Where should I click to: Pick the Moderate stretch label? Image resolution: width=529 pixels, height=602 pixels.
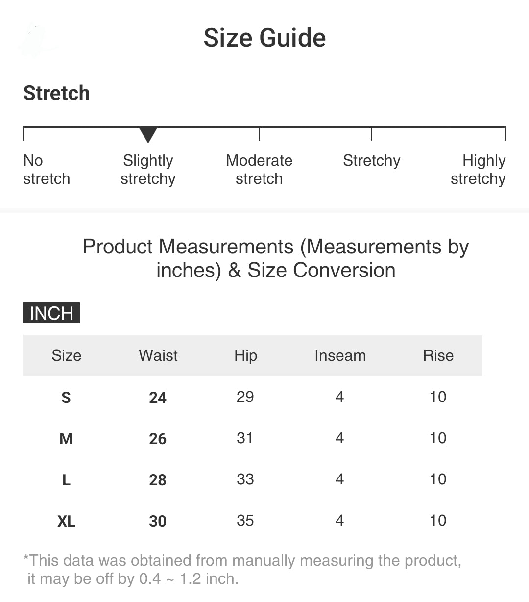tap(259, 170)
